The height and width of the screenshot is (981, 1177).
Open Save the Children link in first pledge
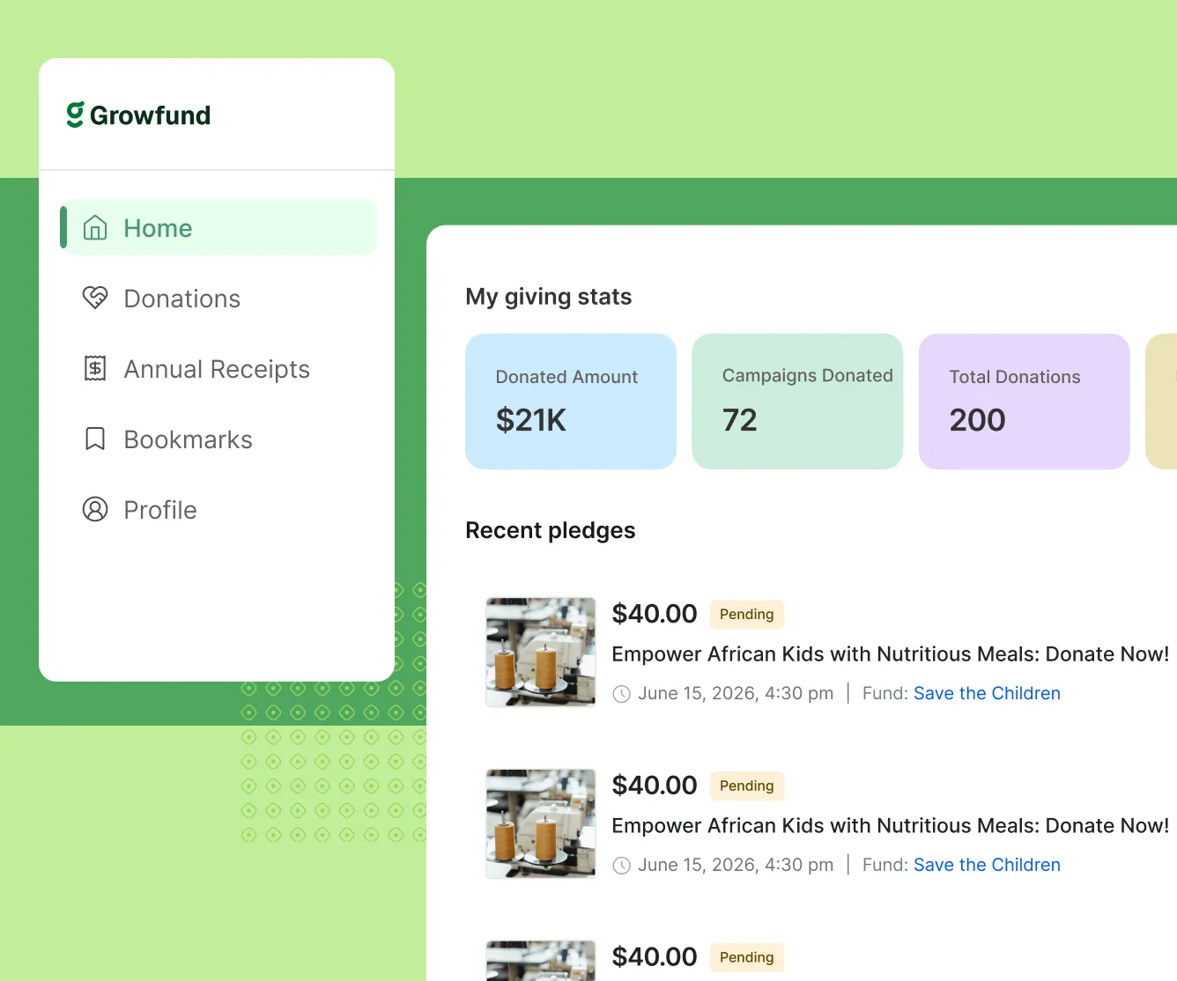click(x=987, y=693)
